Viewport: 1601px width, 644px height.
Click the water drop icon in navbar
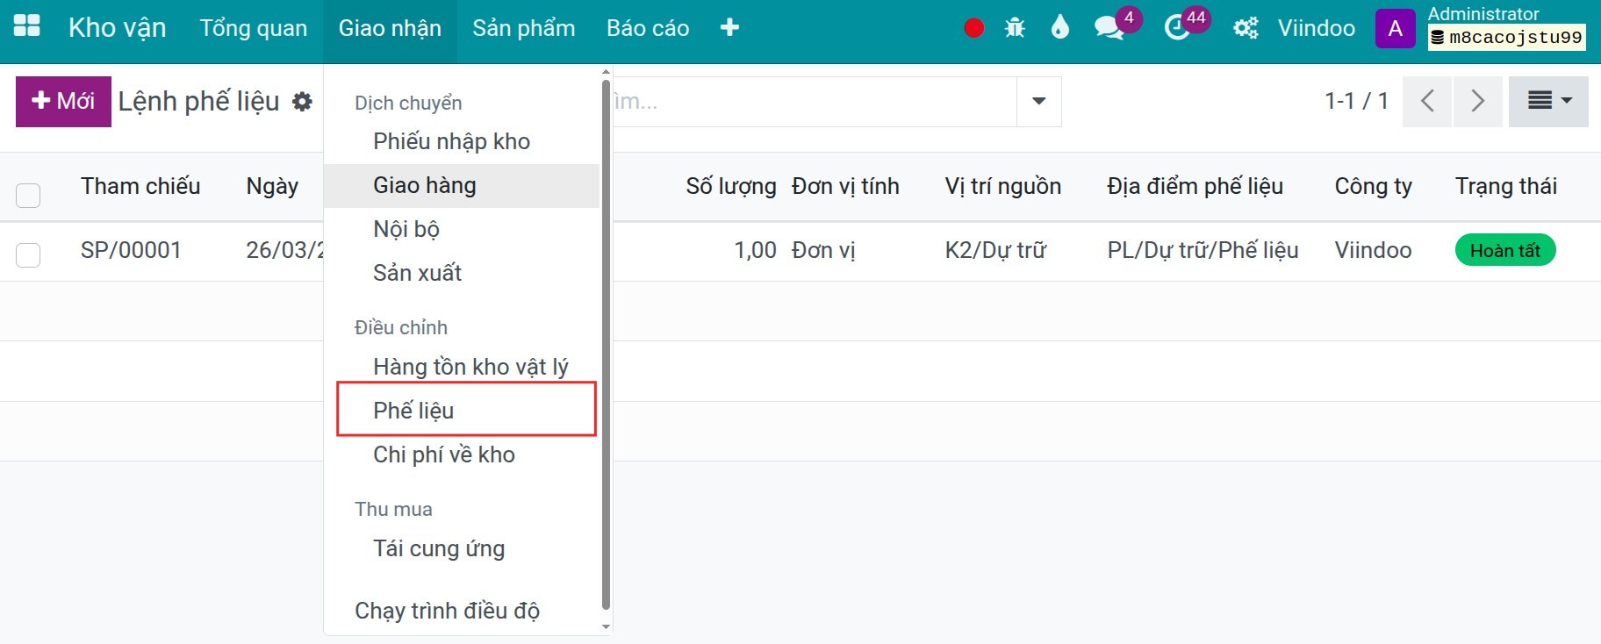click(x=1060, y=28)
